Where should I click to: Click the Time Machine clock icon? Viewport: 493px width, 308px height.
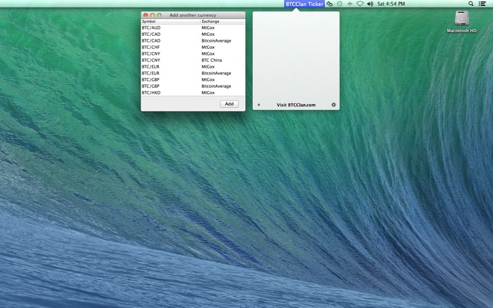pos(340,4)
